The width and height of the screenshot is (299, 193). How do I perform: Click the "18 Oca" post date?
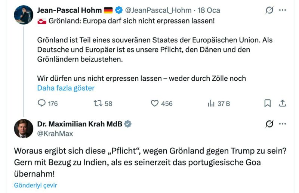[209, 10]
